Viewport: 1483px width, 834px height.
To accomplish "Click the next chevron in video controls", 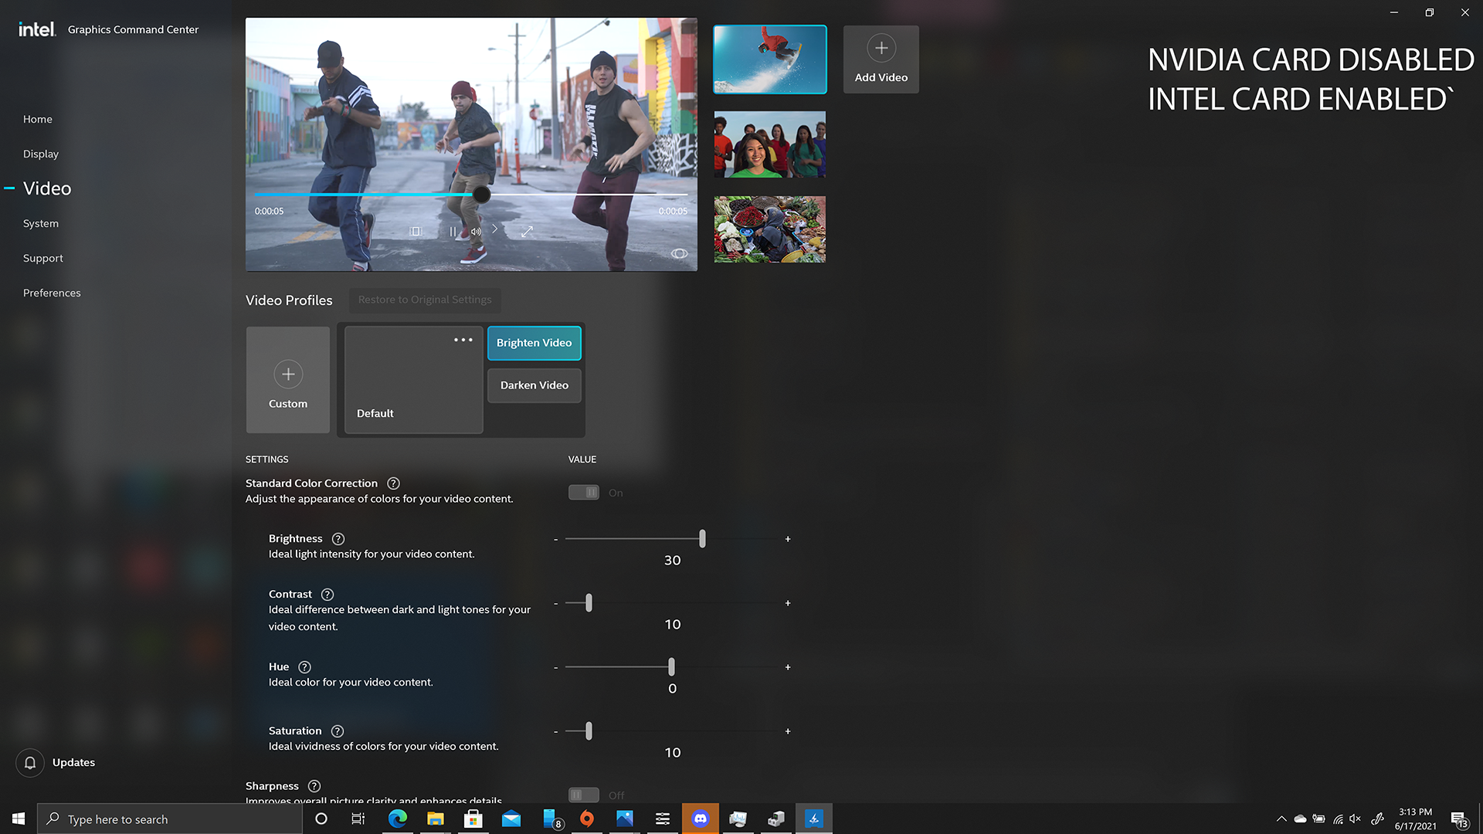I will pyautogui.click(x=495, y=229).
